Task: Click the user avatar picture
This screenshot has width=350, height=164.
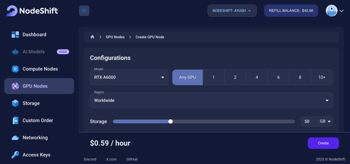Action: 332,11
